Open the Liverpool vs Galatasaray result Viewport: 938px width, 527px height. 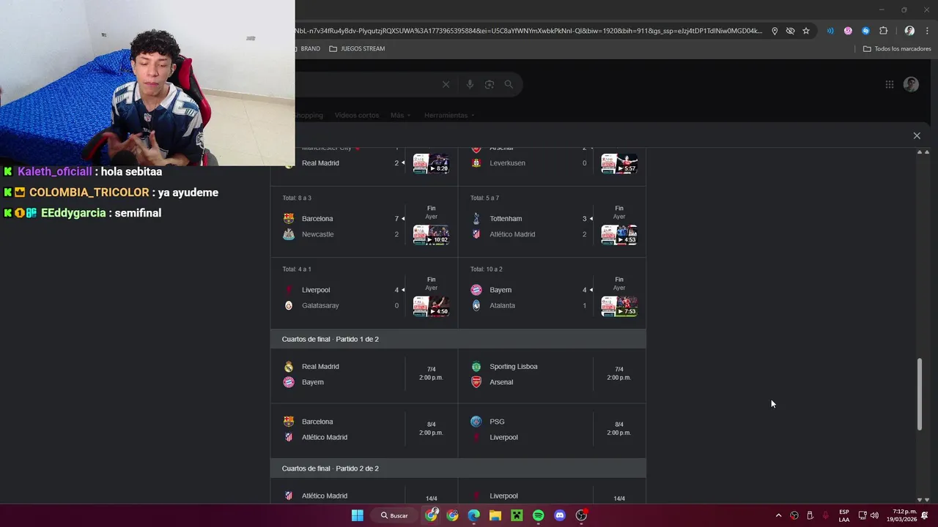364,293
